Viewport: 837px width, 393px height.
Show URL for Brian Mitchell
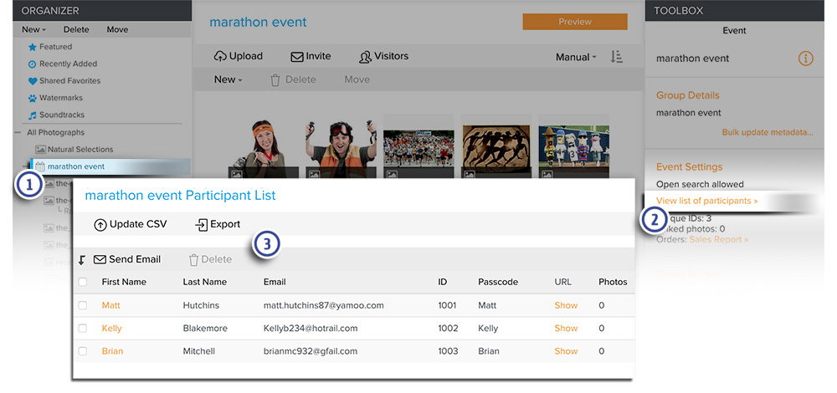coord(566,351)
